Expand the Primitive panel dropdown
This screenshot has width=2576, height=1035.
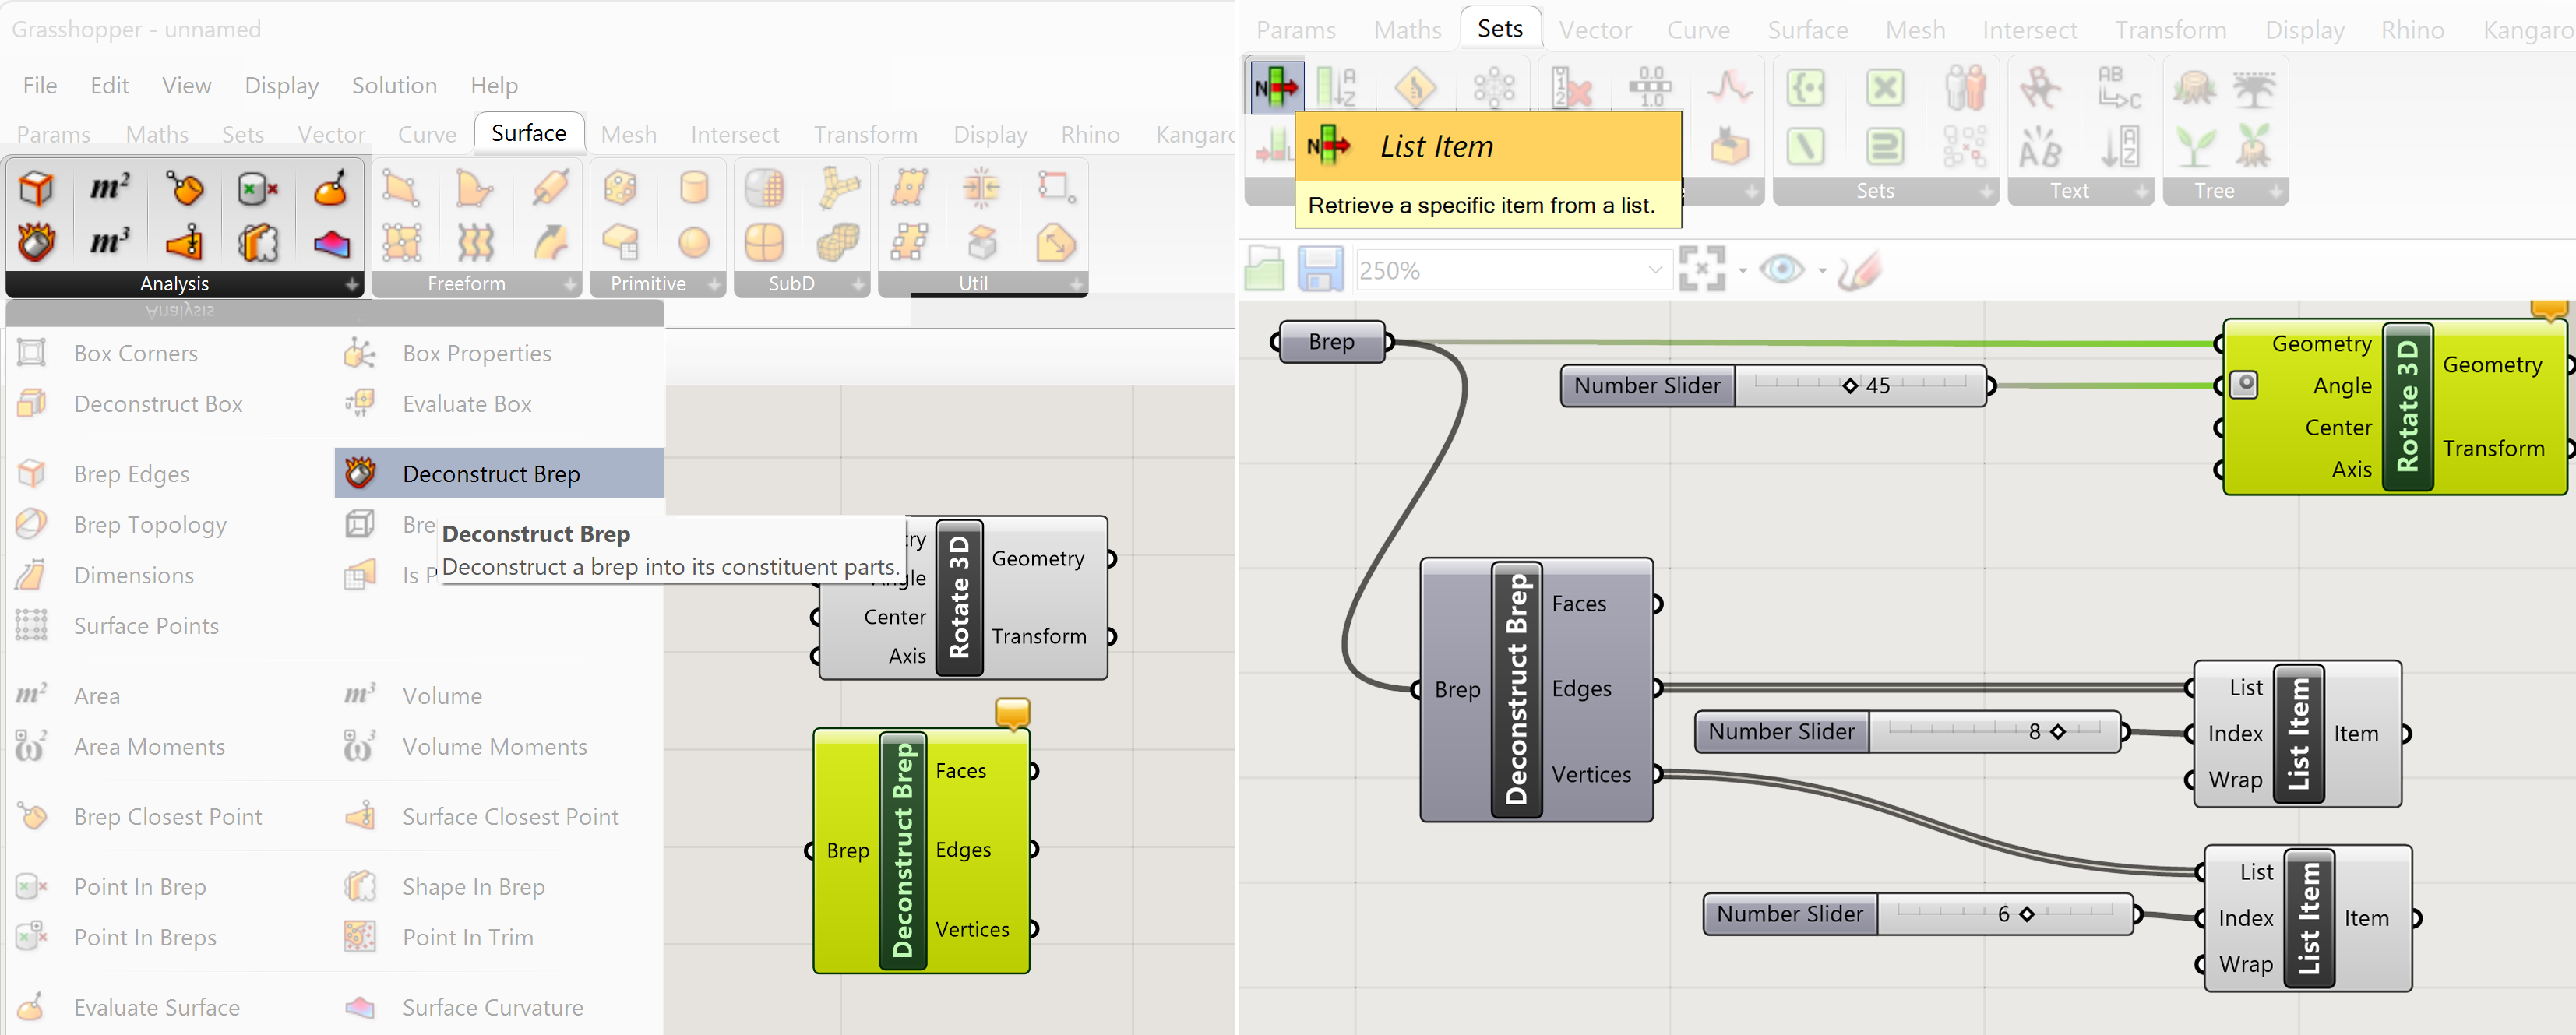(x=714, y=285)
